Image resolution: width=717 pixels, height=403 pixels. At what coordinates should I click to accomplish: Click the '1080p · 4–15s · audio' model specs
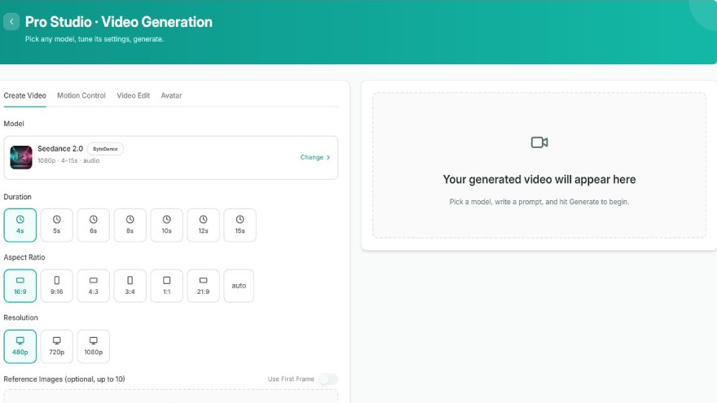pyautogui.click(x=68, y=161)
